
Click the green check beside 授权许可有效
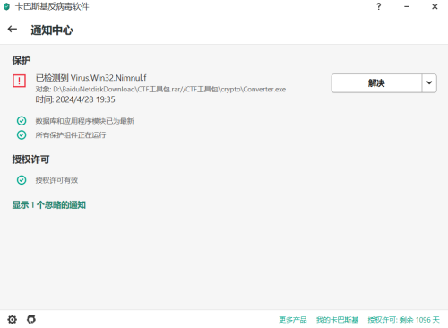tap(22, 180)
